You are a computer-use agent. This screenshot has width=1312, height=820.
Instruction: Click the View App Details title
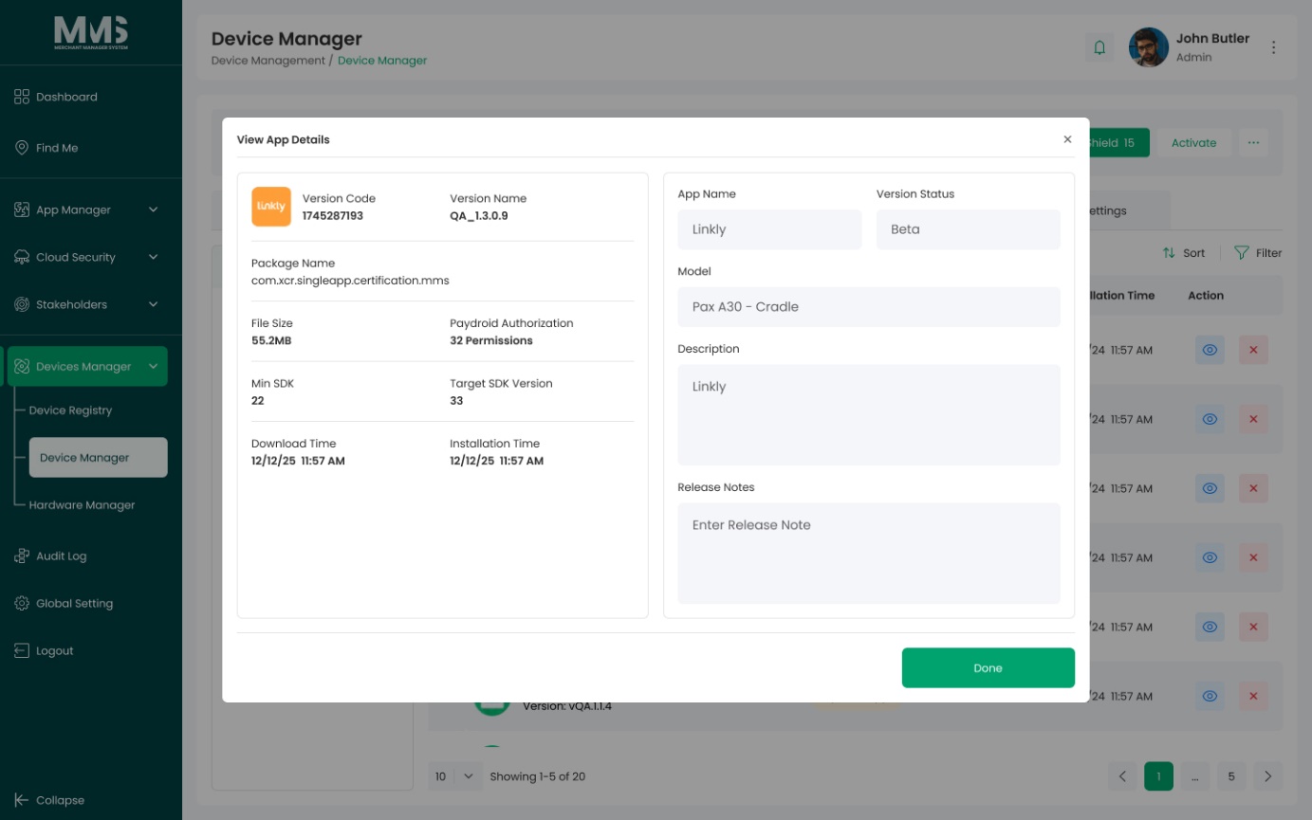[x=284, y=139]
